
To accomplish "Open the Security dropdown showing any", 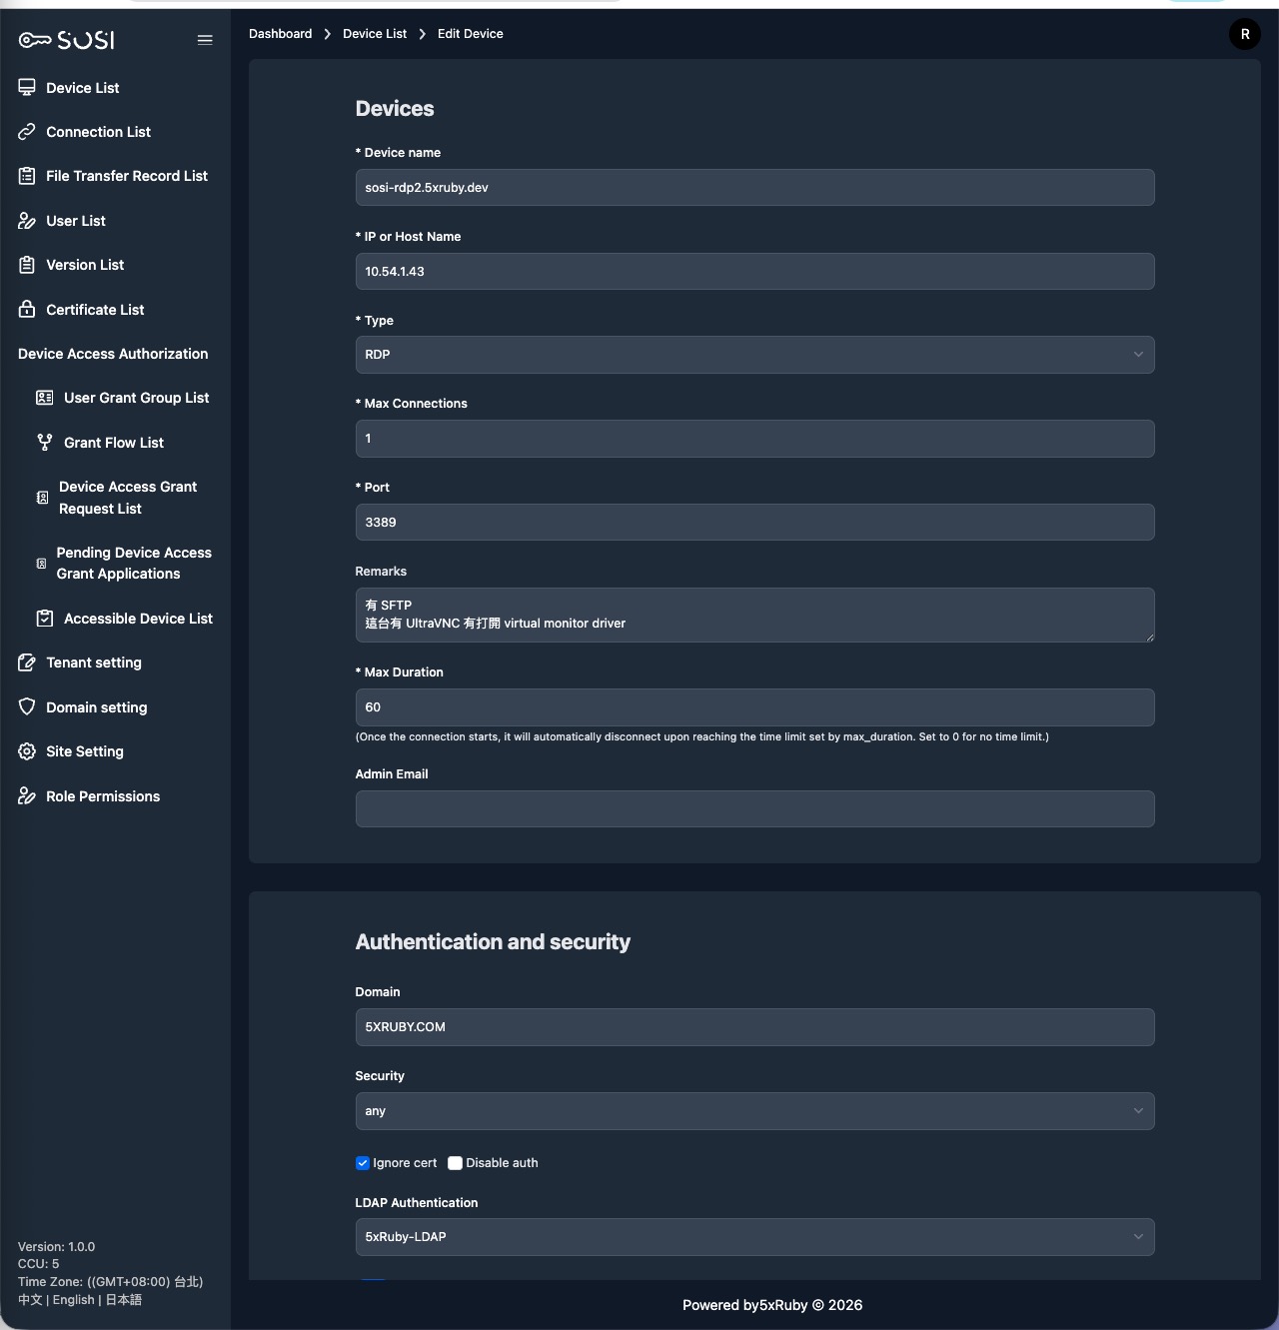I will (x=754, y=1111).
